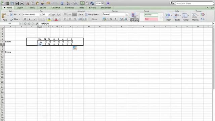Click the Format cells button
Screen dimensions: 215x121
tap(185, 17)
